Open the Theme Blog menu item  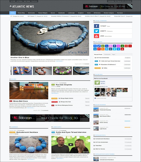pos(21,13)
